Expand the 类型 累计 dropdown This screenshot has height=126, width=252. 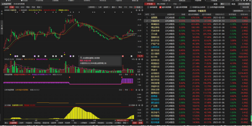[x=225, y=4]
